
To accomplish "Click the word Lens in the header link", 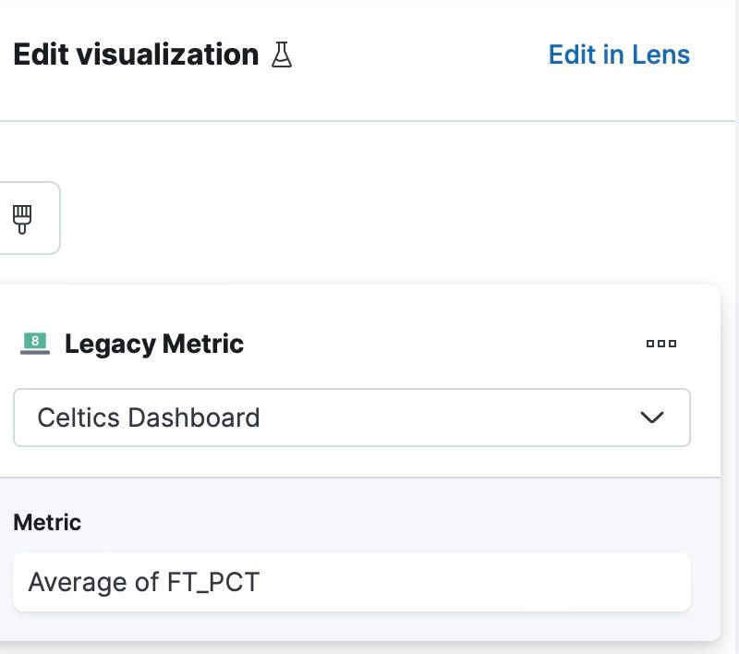I will tap(660, 54).
